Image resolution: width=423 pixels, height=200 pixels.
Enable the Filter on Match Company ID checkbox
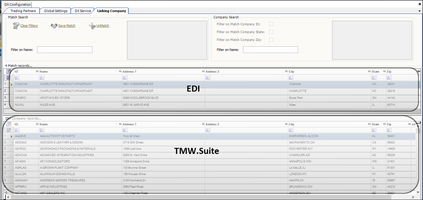click(271, 24)
